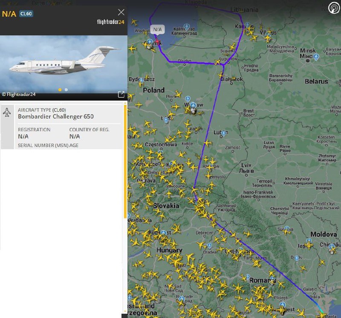341x318 pixels.
Task: Open aircraft photo in external link
Action: pos(121,94)
